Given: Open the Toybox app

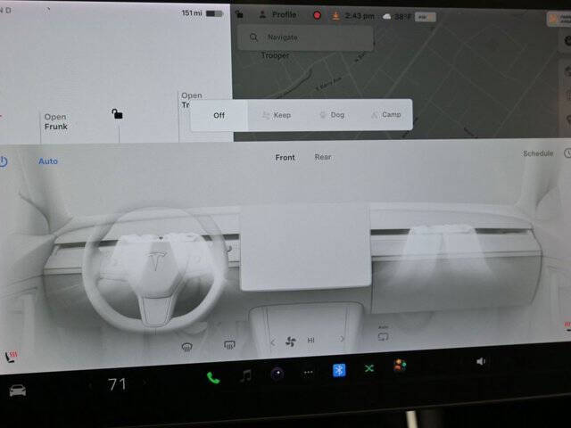Looking at the screenshot, I should [x=400, y=366].
